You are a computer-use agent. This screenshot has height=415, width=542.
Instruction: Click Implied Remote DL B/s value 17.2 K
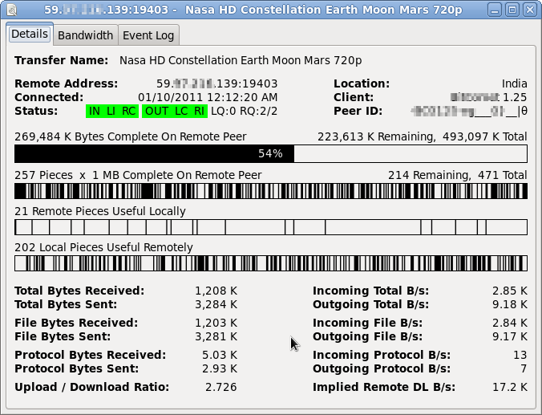click(510, 387)
